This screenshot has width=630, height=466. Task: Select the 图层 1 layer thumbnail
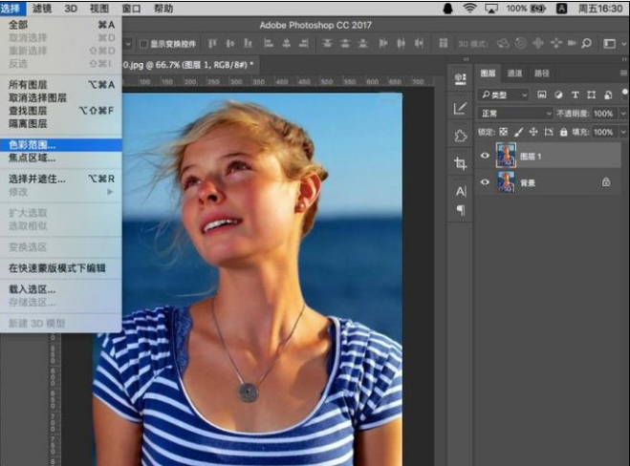(x=506, y=155)
